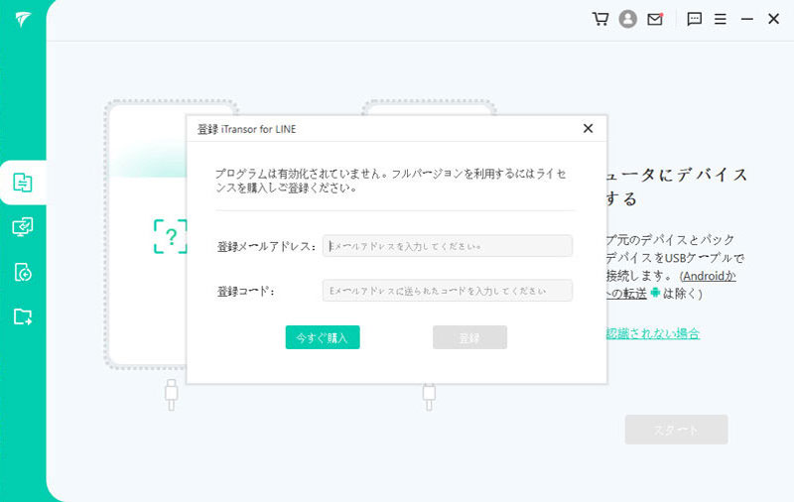The height and width of the screenshot is (502, 794).
Task: Open the feedback chat bubble icon
Action: tap(694, 19)
